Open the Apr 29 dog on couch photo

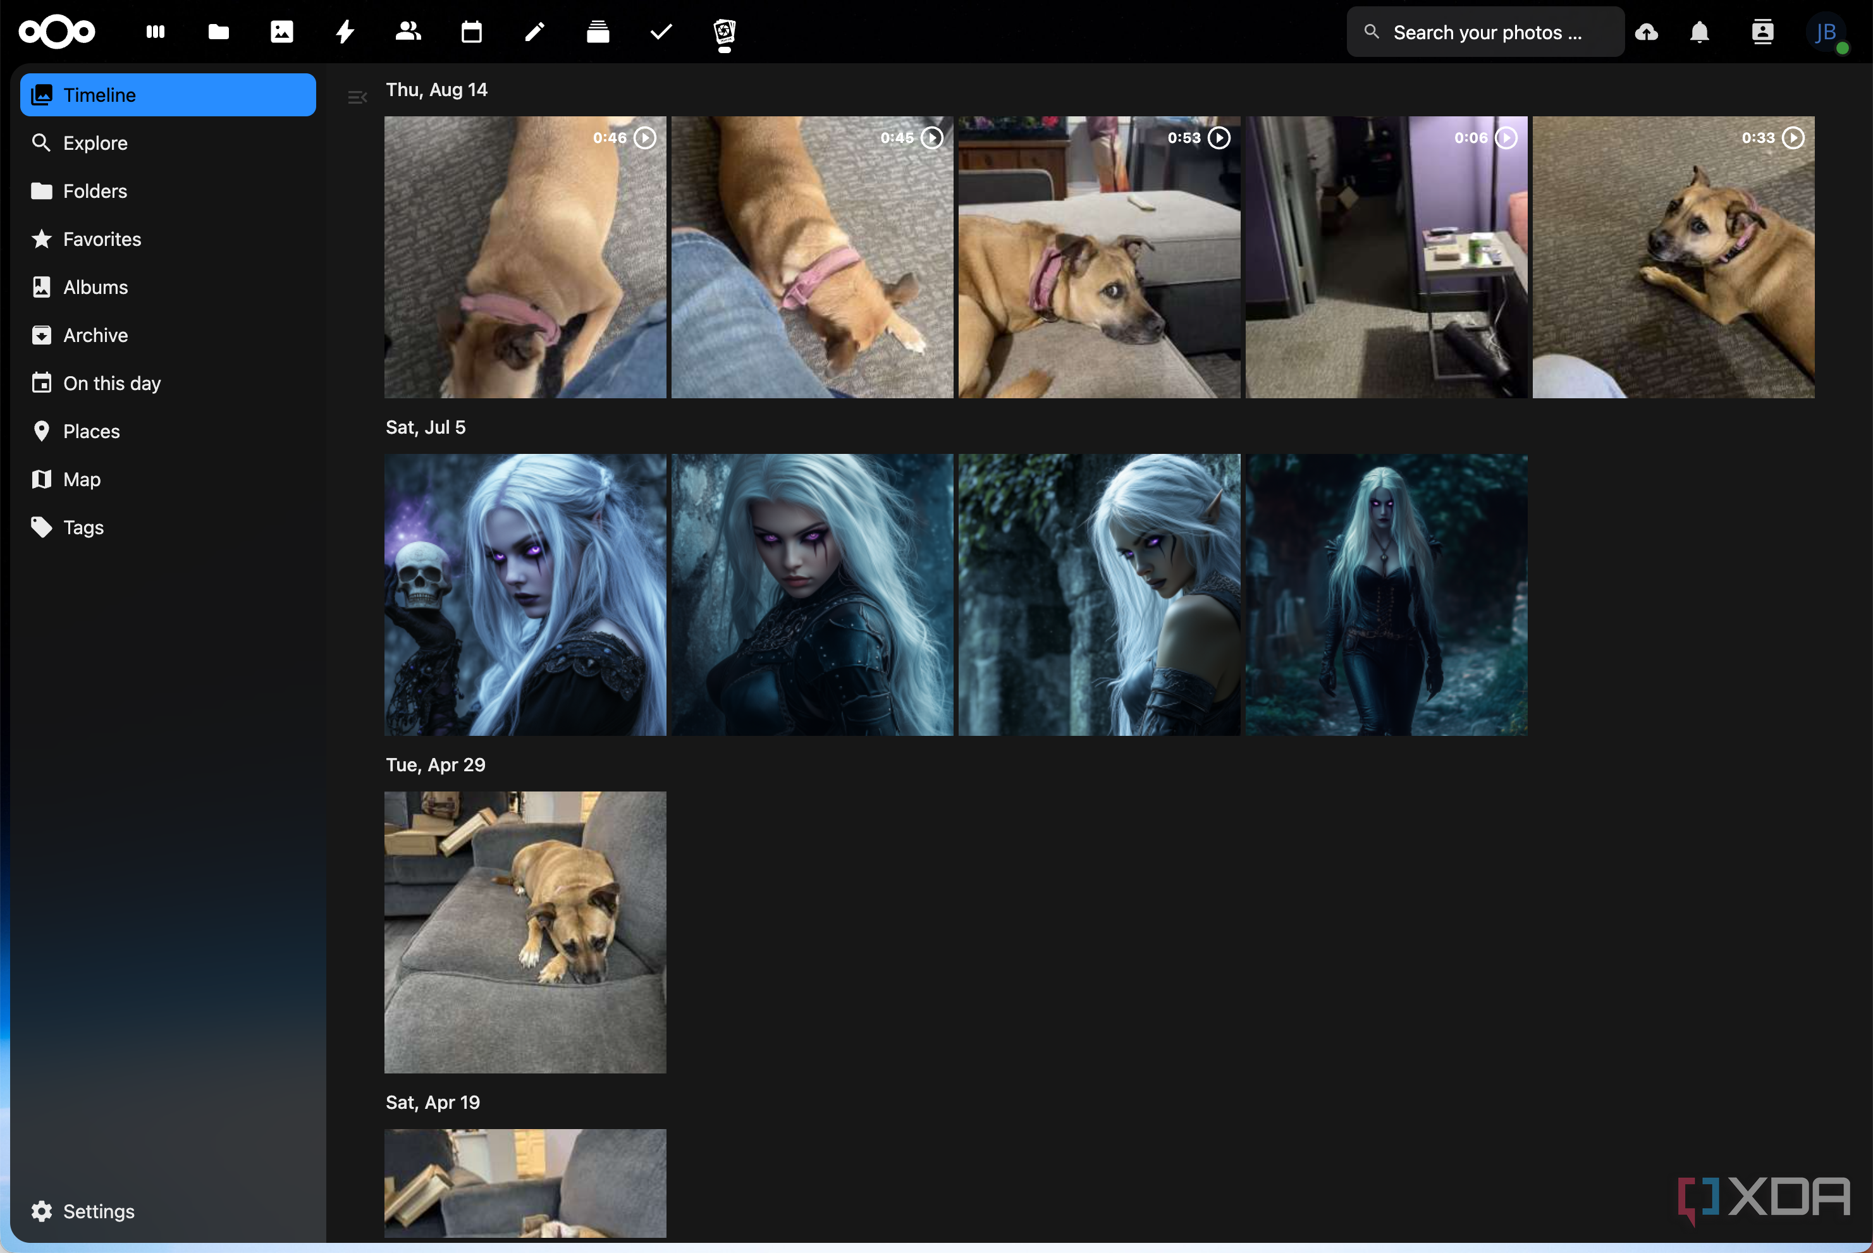click(x=525, y=932)
